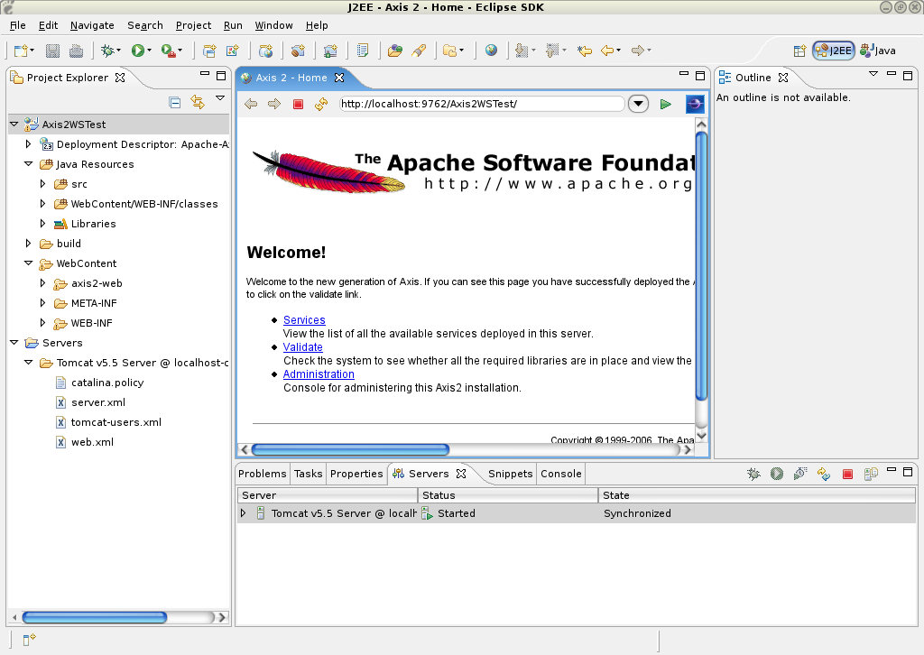Image resolution: width=924 pixels, height=655 pixels.
Task: Collapse All in Project Explorer toolbar
Action: coord(174,102)
